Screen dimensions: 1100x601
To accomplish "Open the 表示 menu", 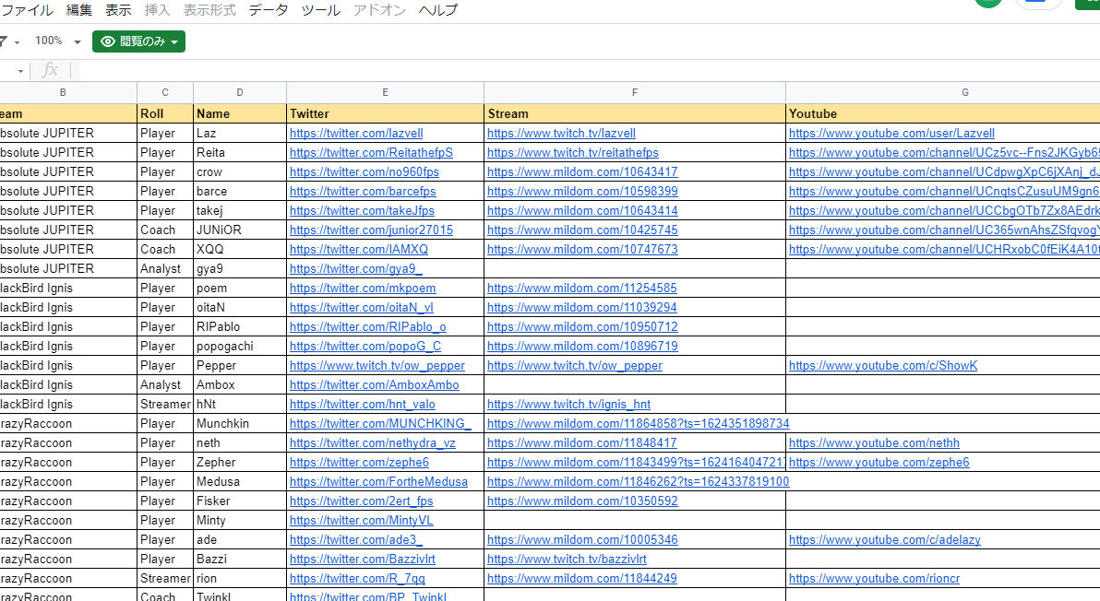I will [x=118, y=10].
